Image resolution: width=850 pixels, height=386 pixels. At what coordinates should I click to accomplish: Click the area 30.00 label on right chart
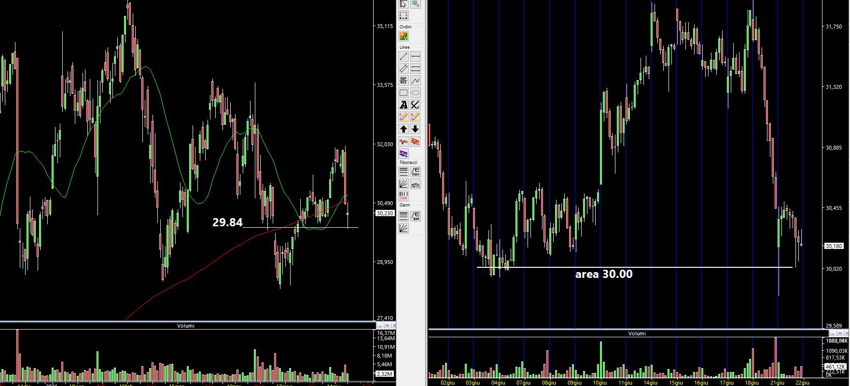(604, 274)
